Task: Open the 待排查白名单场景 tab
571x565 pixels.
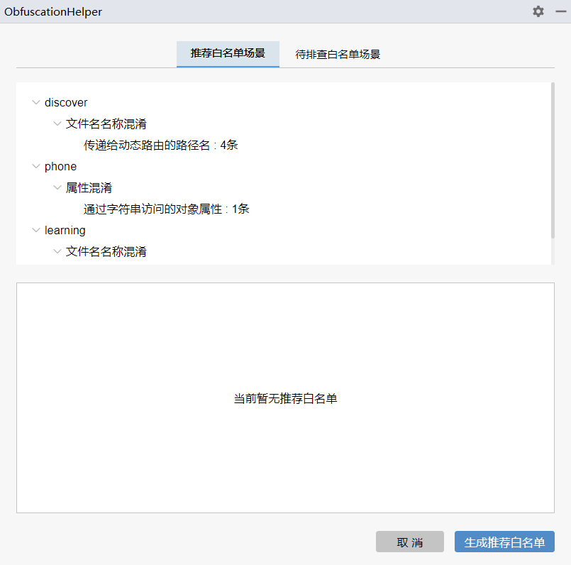Action: (338, 54)
